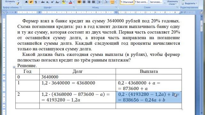
Task: Open font color dropdown arrow
Action: coord(73,2)
